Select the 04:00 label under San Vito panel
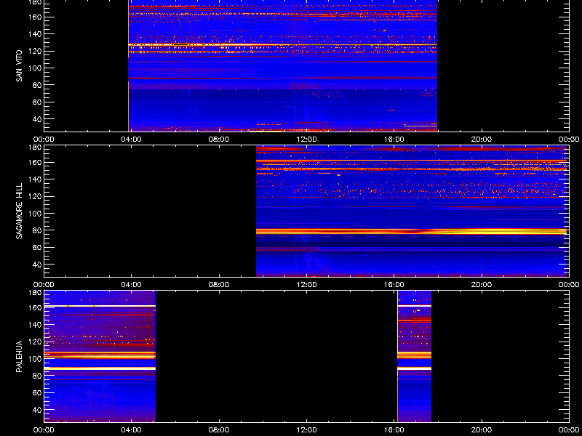 click(132, 140)
